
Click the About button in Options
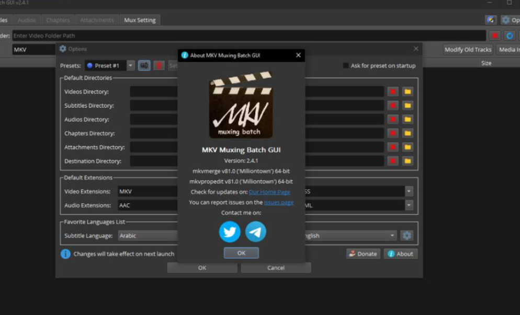click(401, 254)
